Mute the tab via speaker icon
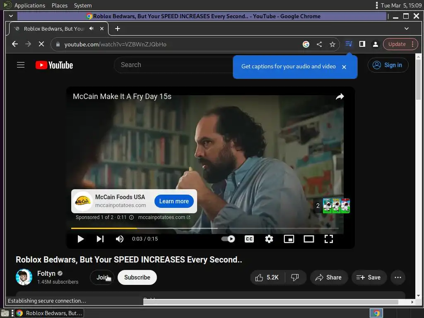Image resolution: width=424 pixels, height=318 pixels. click(x=92, y=29)
